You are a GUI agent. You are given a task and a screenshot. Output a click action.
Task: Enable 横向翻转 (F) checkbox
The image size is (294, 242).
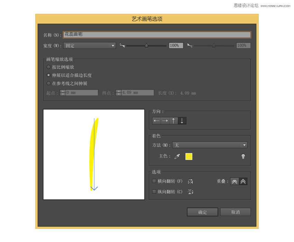click(154, 181)
